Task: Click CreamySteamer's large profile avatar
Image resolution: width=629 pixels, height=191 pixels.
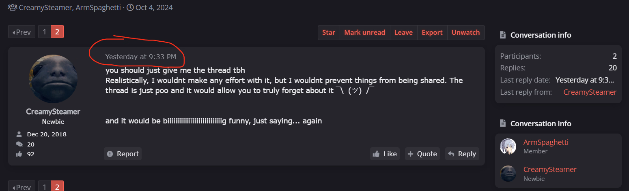Action: coord(53,79)
